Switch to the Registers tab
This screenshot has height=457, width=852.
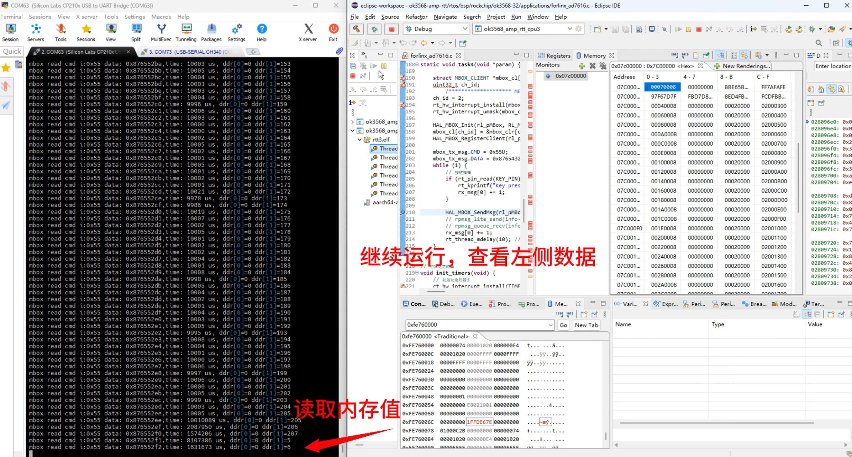[x=554, y=56]
